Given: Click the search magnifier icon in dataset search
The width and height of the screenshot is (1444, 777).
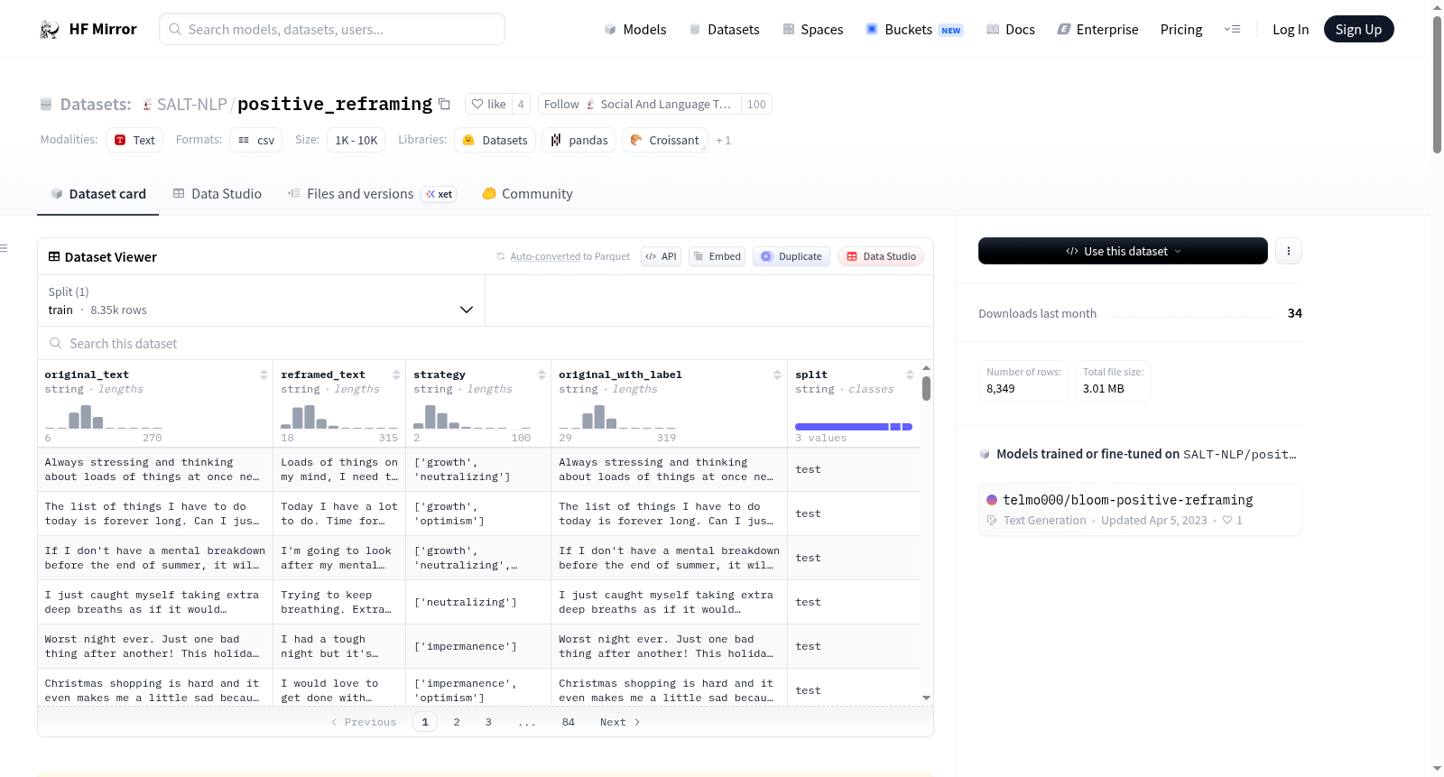Looking at the screenshot, I should pos(56,343).
